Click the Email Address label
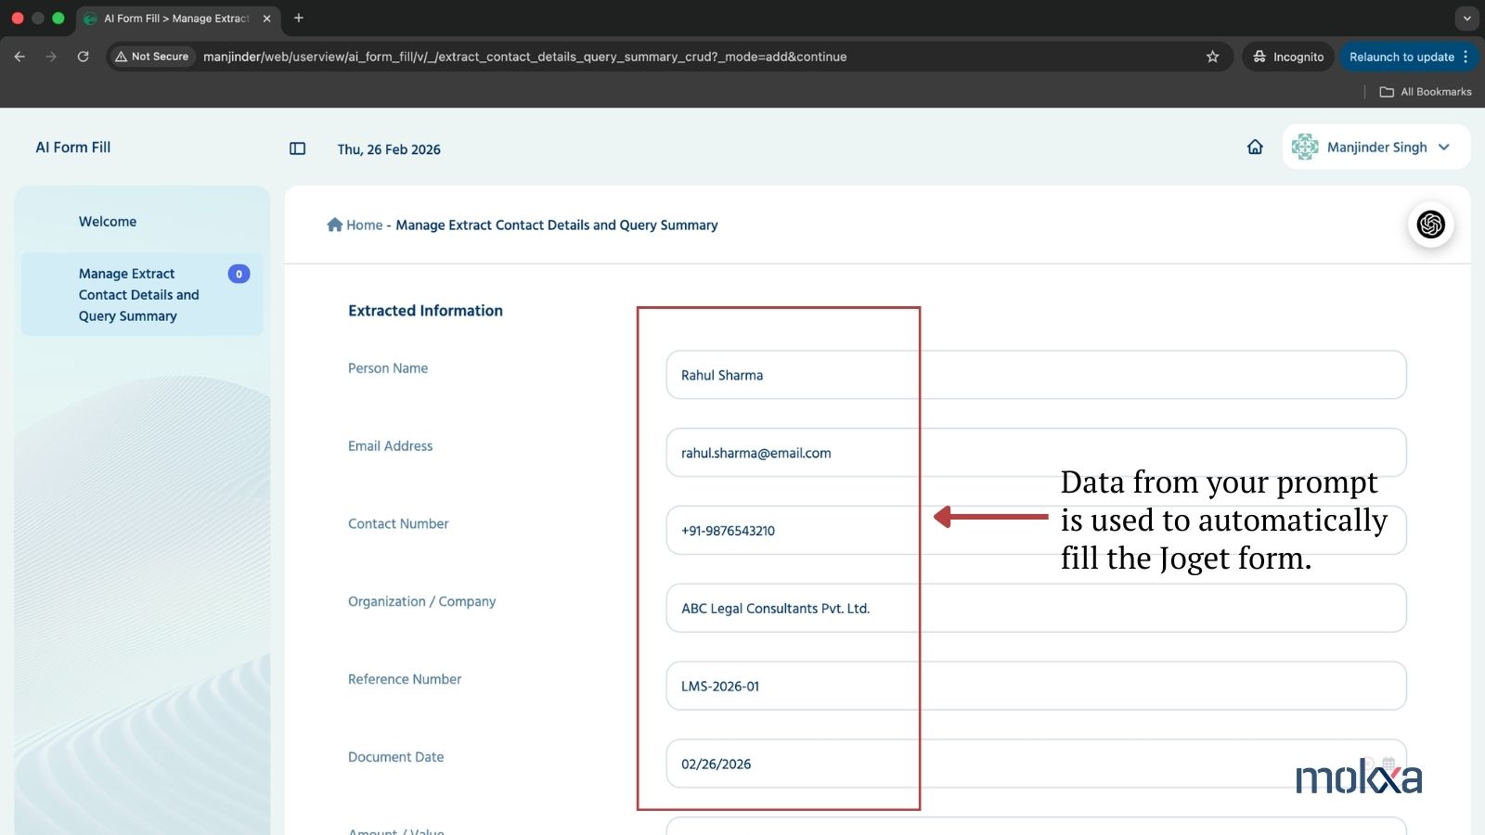This screenshot has width=1485, height=835. click(390, 446)
